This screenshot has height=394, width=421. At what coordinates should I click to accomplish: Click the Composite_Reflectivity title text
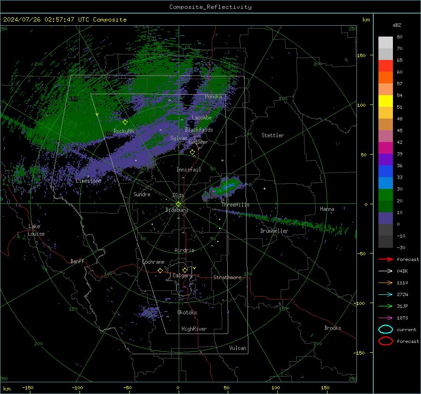[210, 7]
